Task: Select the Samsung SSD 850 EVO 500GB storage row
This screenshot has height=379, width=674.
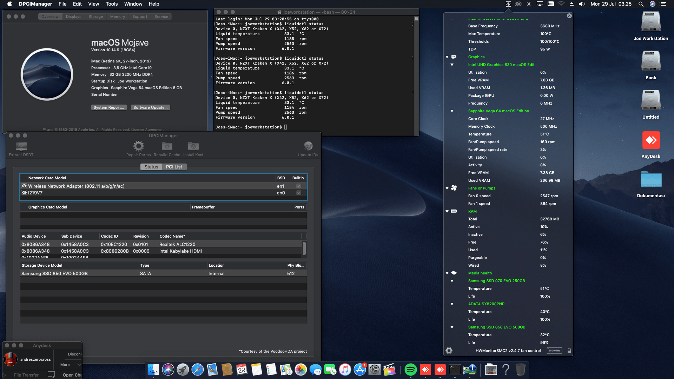Action: [163, 273]
